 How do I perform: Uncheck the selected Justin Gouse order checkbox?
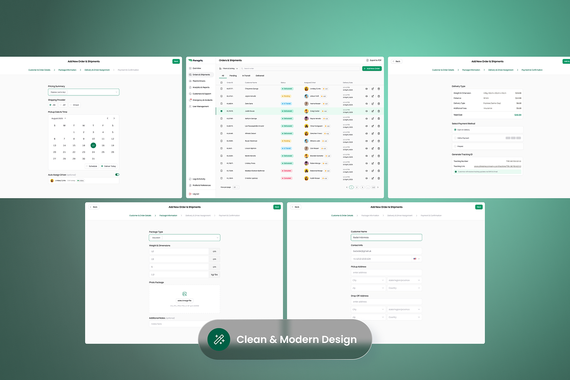point(221,111)
